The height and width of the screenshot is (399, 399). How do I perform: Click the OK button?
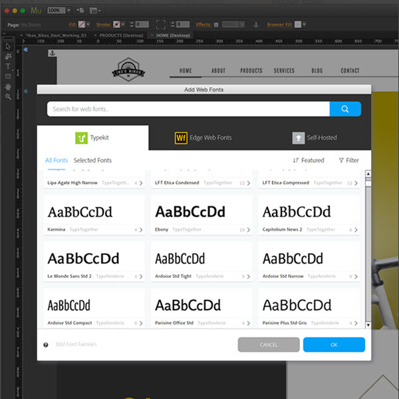click(334, 344)
